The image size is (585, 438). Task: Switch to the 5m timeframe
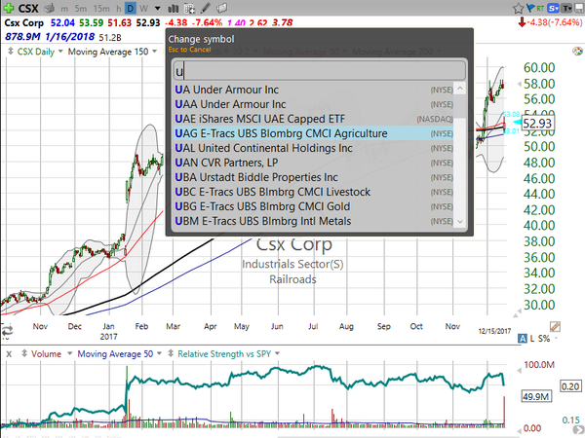[x=81, y=8]
